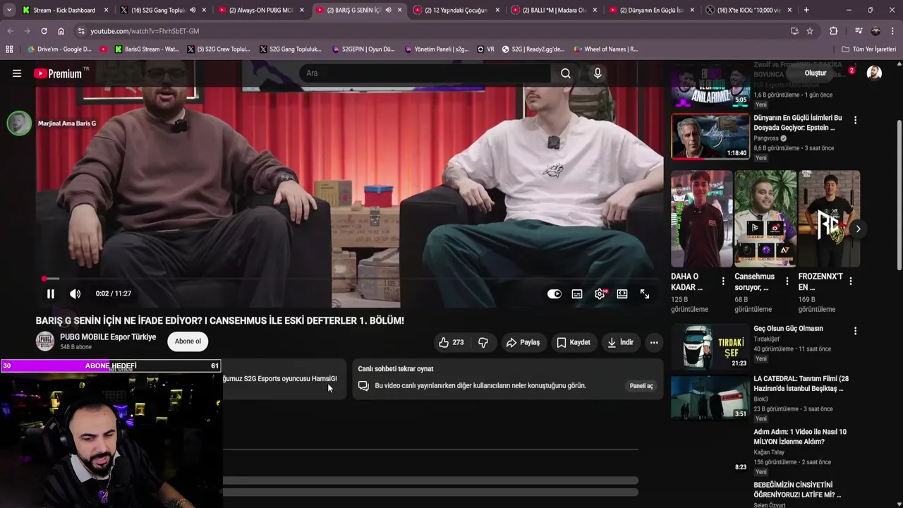Image resolution: width=903 pixels, height=508 pixels.
Task: Close the Stream - Kick Dashboard tab
Action: 107,10
